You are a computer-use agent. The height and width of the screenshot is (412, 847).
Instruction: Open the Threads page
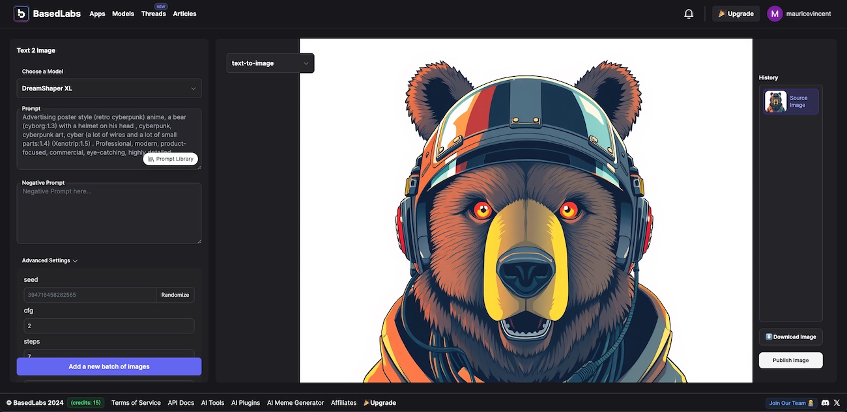point(154,14)
